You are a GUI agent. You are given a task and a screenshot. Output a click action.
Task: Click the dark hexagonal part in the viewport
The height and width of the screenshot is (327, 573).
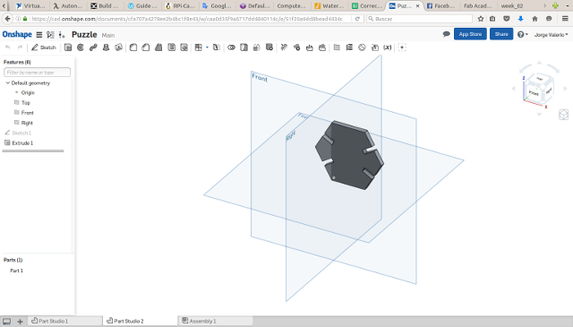click(x=349, y=156)
